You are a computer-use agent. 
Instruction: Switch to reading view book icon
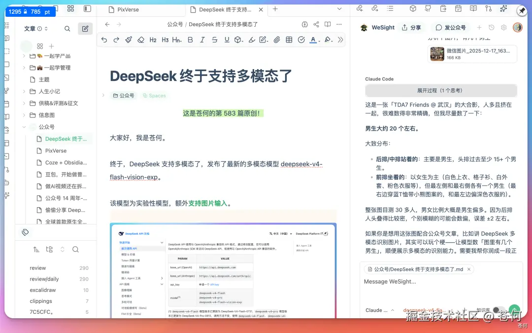pyautogui.click(x=328, y=24)
